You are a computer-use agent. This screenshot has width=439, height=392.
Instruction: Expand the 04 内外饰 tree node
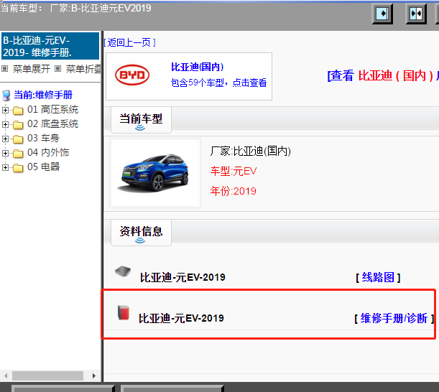(5, 153)
